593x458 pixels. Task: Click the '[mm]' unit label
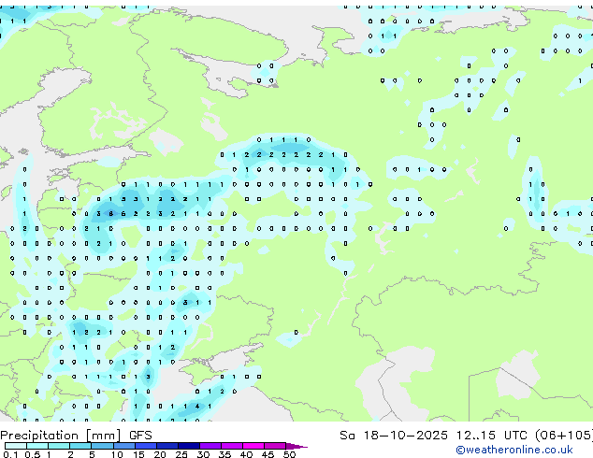pyautogui.click(x=104, y=436)
